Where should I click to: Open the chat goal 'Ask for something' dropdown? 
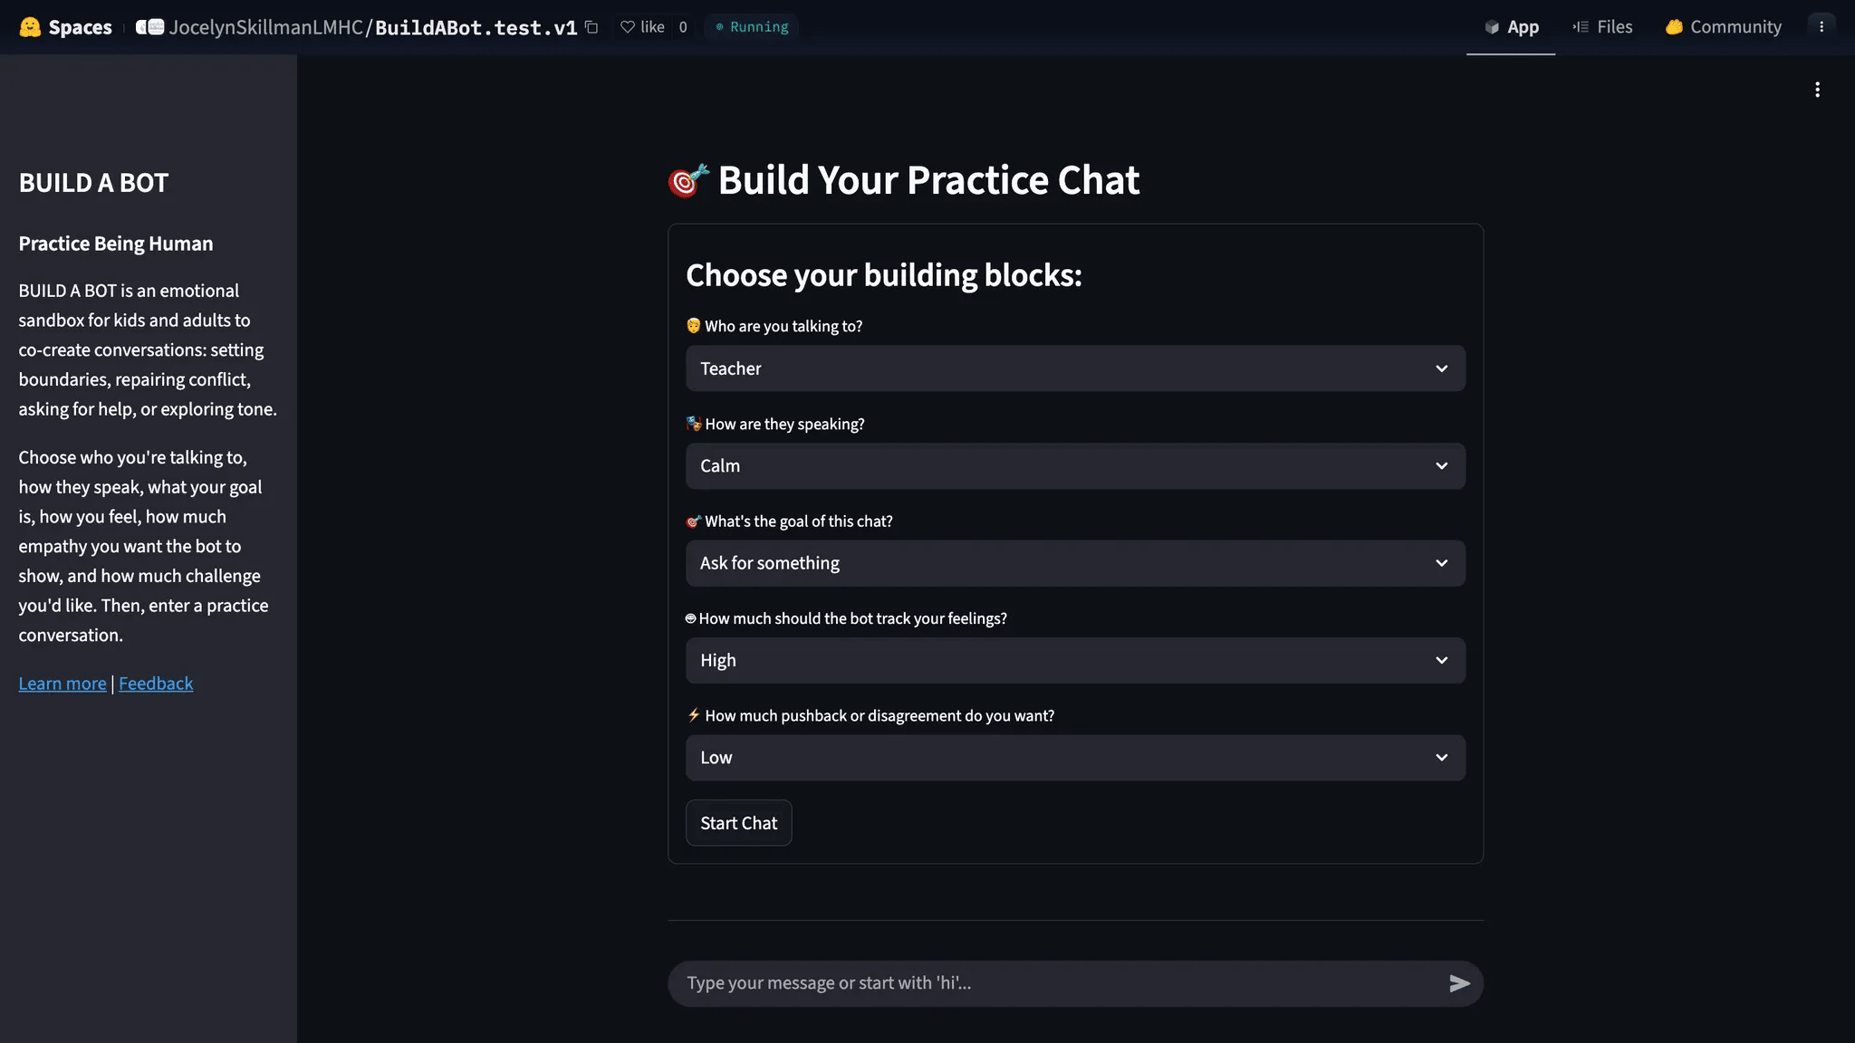coord(1075,563)
